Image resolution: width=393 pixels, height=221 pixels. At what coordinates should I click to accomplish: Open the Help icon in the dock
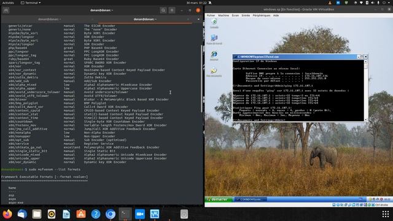96,214
